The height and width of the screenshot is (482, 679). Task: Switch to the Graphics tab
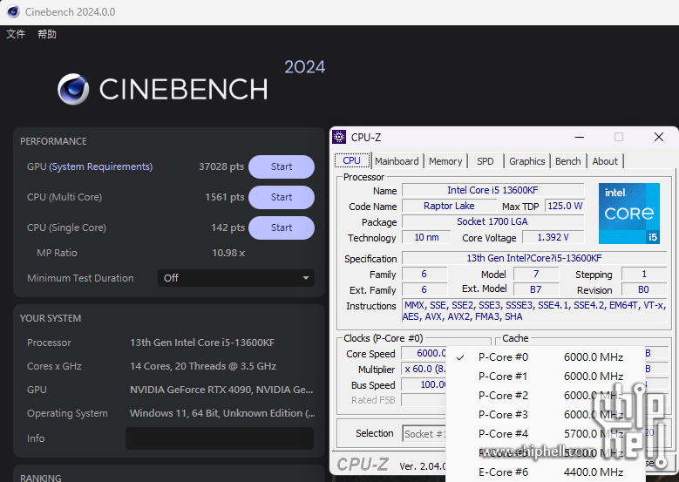point(527,161)
